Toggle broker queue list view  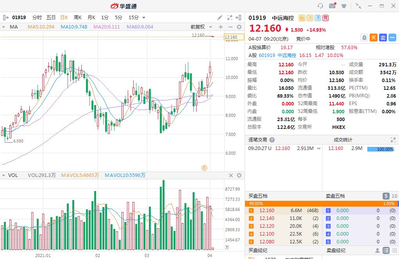point(386,250)
